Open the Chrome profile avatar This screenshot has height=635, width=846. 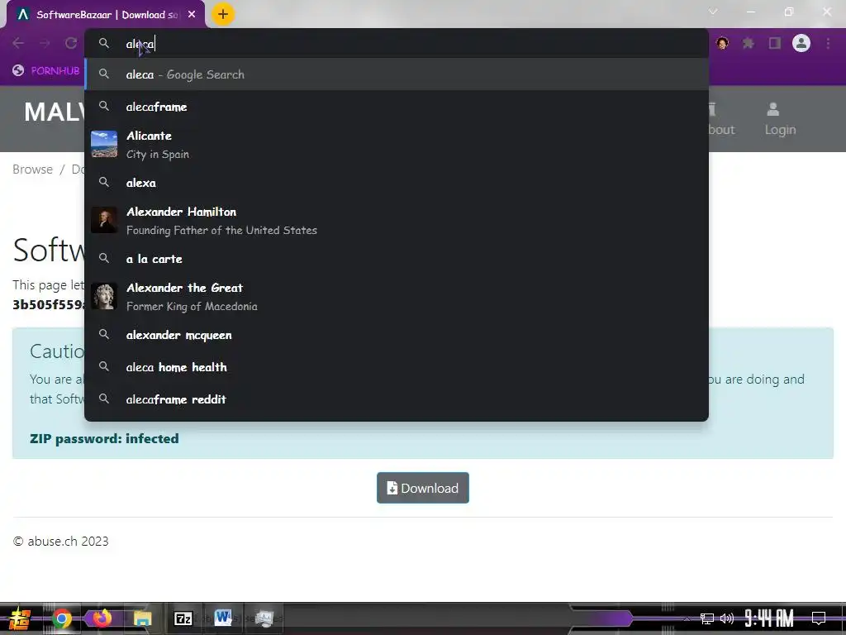[x=801, y=43]
